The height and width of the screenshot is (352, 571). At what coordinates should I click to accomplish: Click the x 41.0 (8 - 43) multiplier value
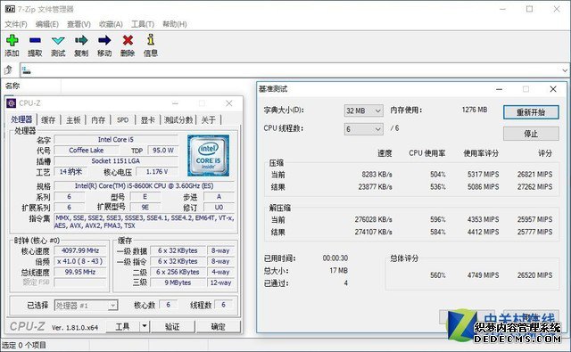(80, 261)
